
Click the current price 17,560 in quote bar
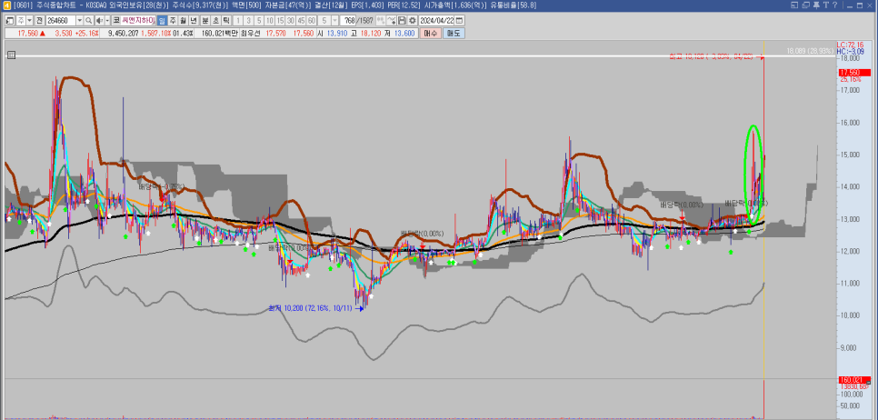27,33
